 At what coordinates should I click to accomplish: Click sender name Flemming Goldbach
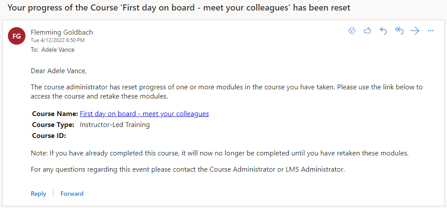point(62,32)
